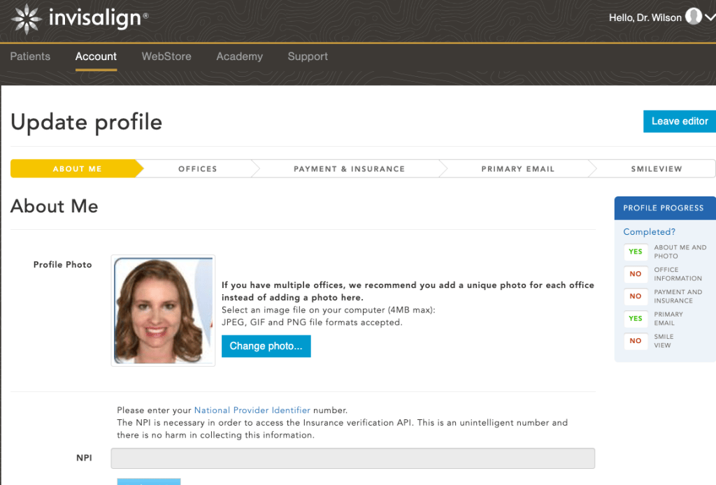The image size is (716, 485).
Task: Click the 'Completed?' text in Profile Progress
Action: pos(649,232)
